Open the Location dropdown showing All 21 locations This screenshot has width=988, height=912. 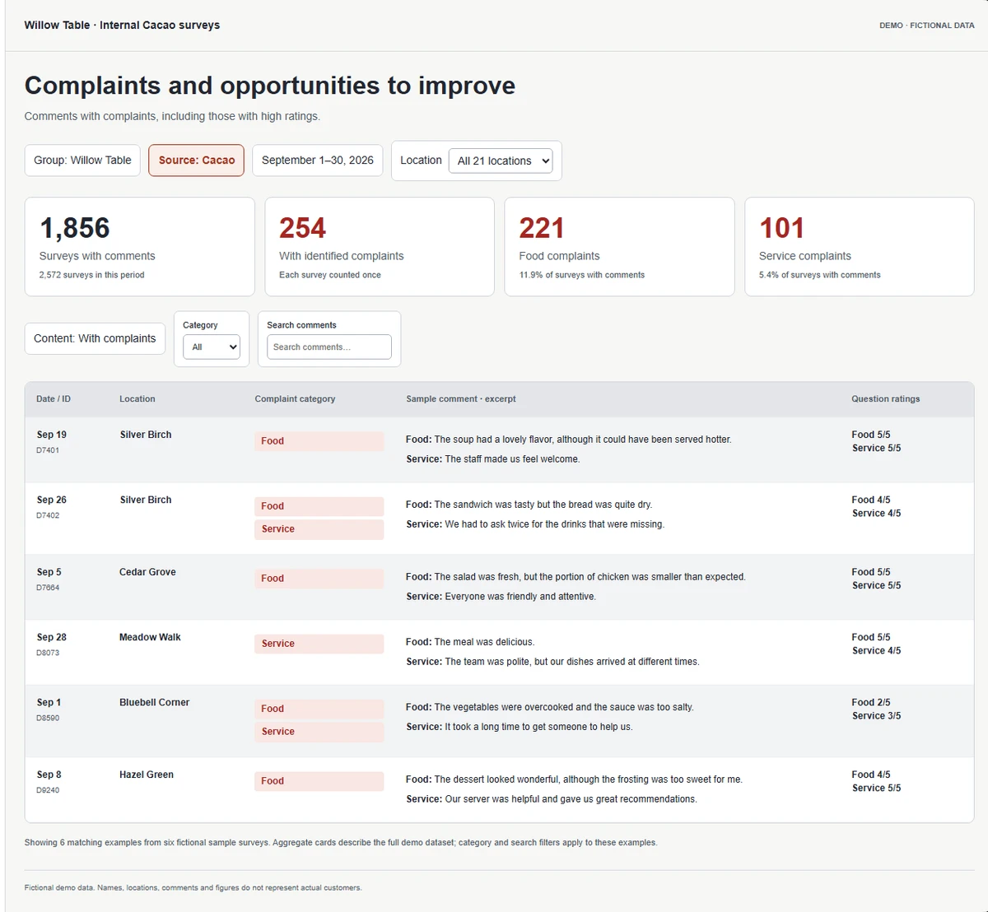(500, 161)
